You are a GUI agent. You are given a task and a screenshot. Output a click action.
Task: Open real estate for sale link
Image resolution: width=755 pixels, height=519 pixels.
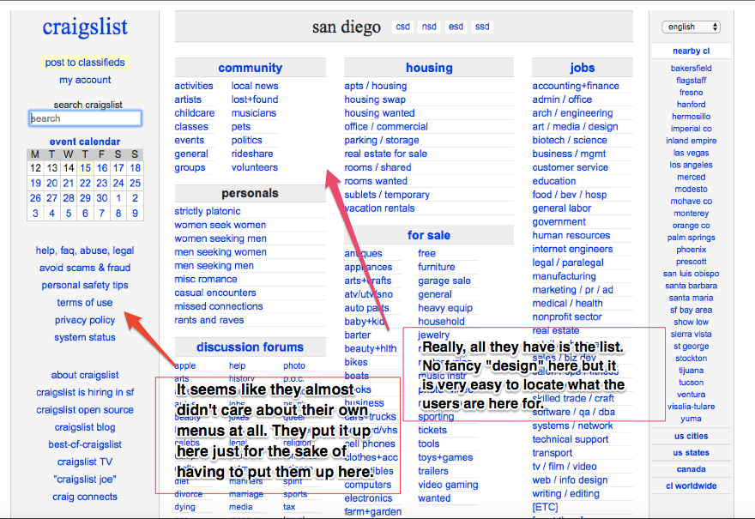[x=385, y=154]
